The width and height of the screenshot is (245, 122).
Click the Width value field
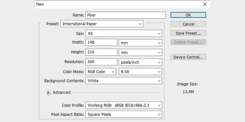(x=101, y=42)
